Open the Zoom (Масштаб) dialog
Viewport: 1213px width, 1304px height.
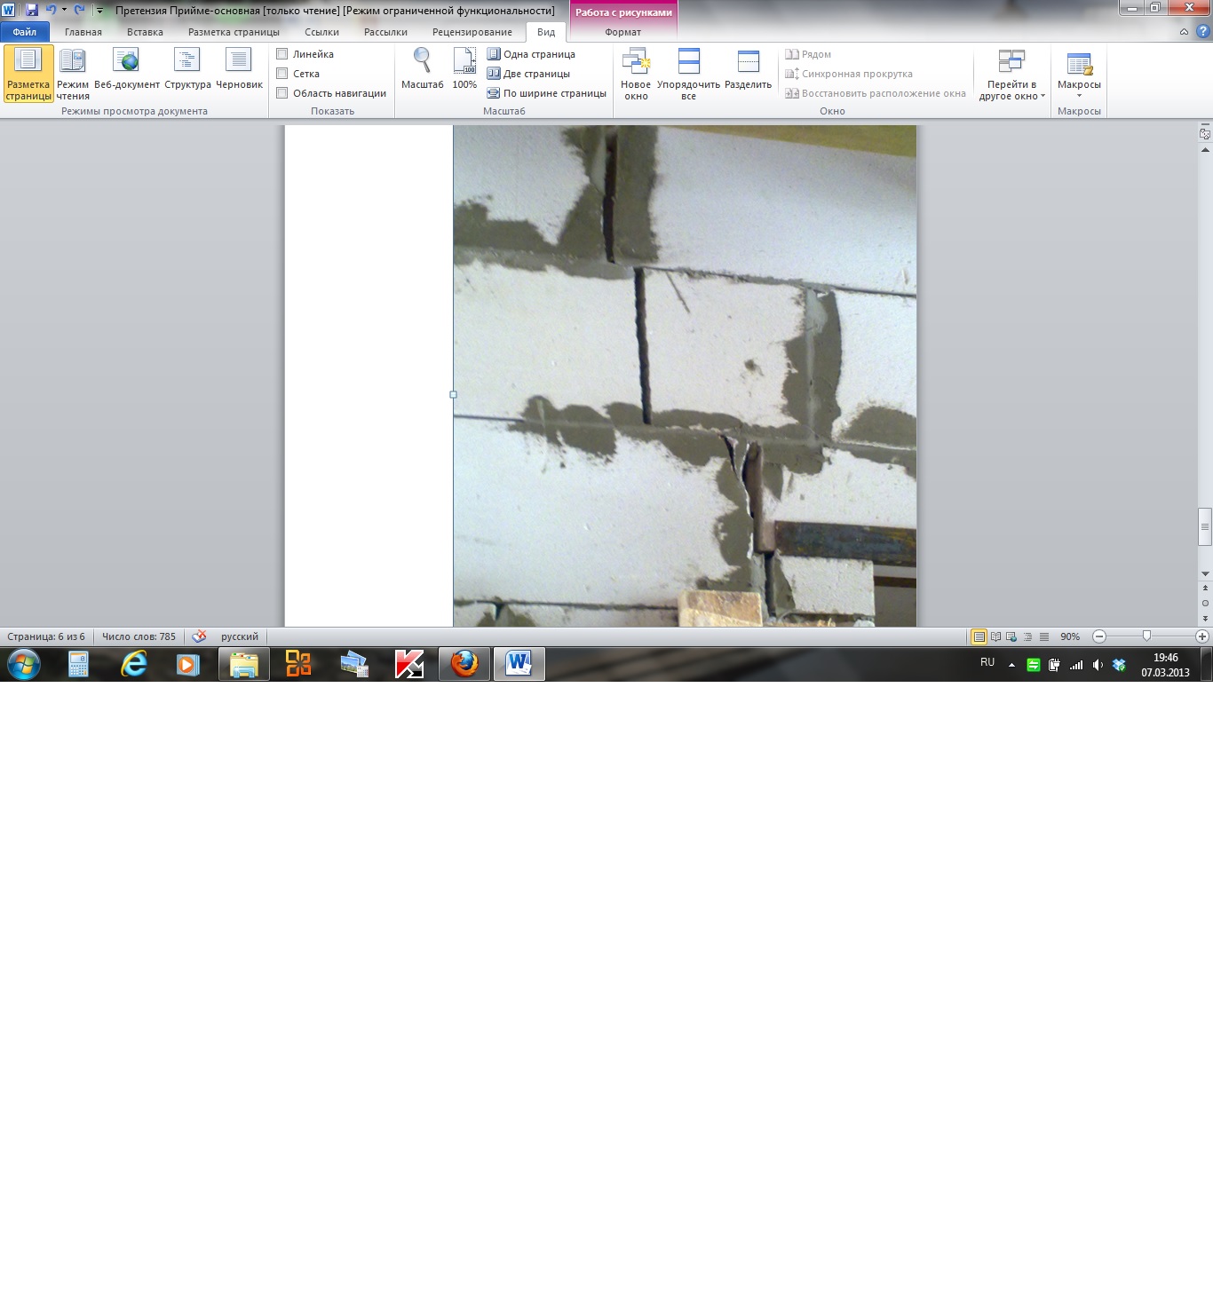tap(422, 69)
